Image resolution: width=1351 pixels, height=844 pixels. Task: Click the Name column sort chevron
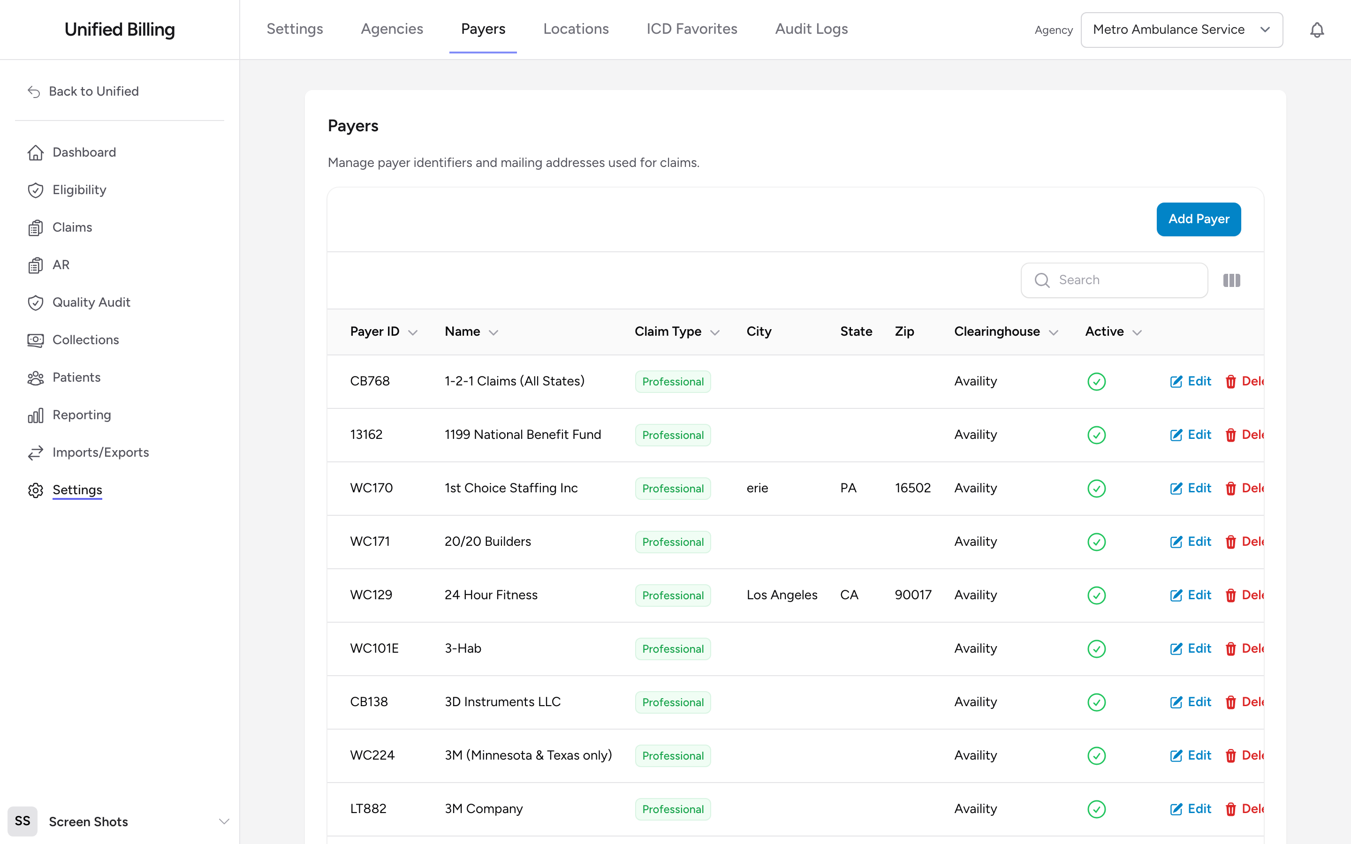coord(493,333)
